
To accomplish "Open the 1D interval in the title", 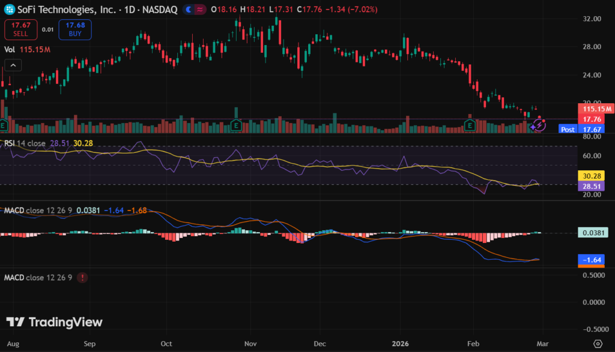I will coord(128,10).
